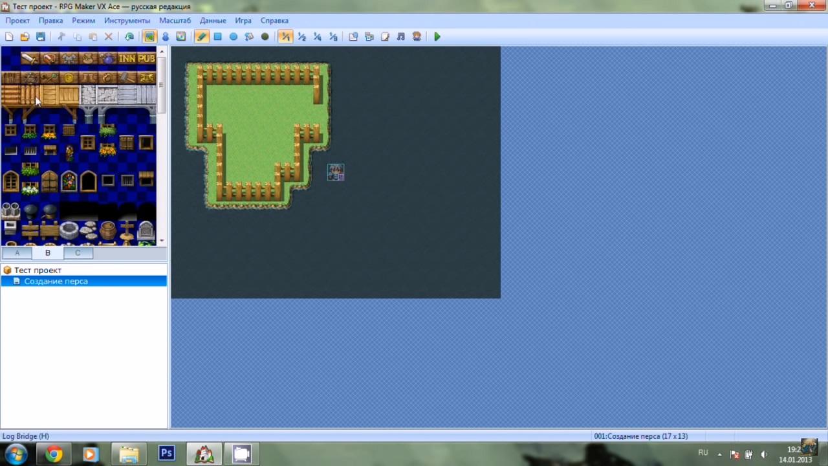Select the Pencil drawing tool
The width and height of the screenshot is (828, 466).
[202, 37]
